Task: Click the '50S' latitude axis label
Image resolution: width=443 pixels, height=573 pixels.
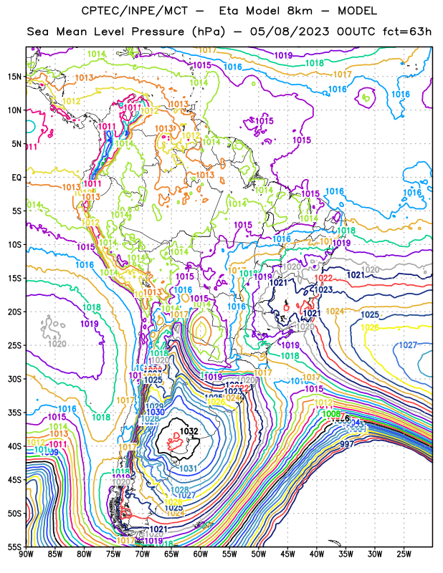Action: click(x=14, y=513)
